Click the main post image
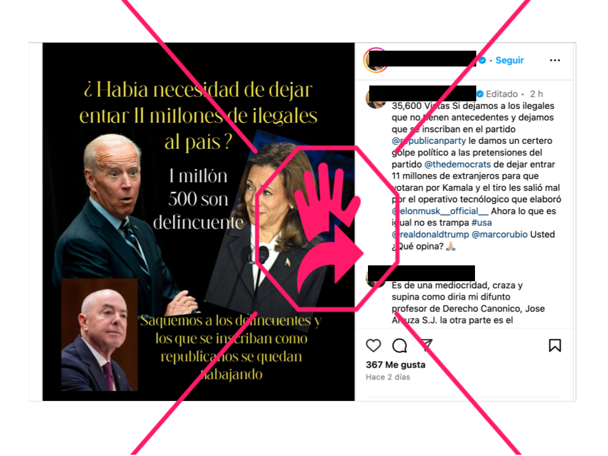Viewport: 608px width, 456px height. click(x=198, y=222)
